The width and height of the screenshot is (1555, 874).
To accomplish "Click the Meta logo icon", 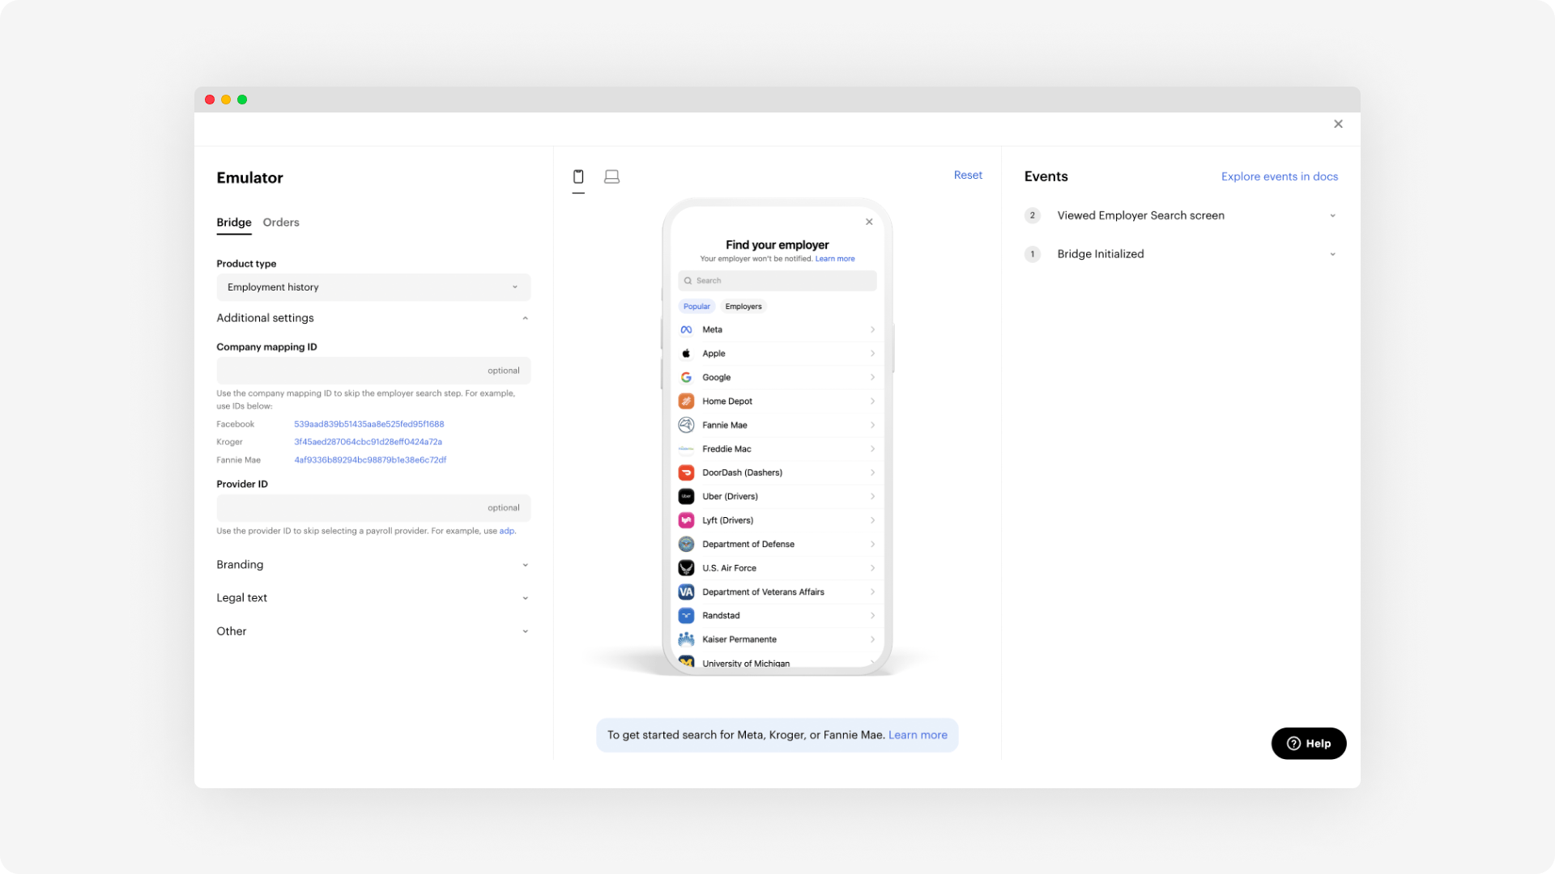I will click(x=686, y=329).
